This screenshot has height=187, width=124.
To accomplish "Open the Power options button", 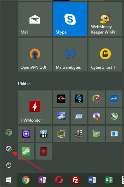I will [9, 165].
